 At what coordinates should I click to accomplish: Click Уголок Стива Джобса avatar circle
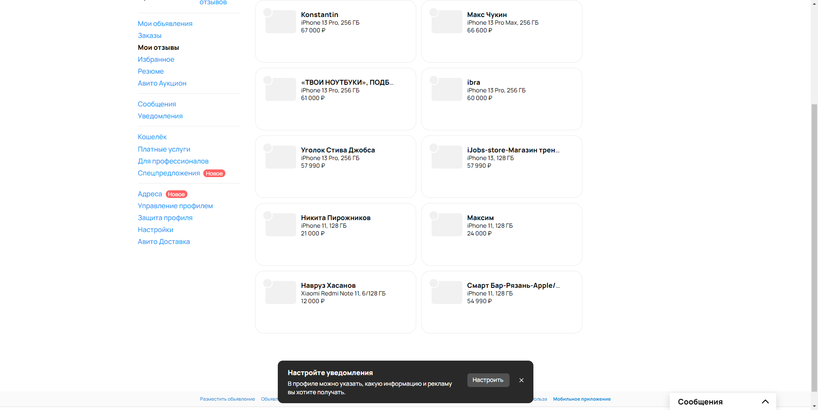pyautogui.click(x=268, y=148)
